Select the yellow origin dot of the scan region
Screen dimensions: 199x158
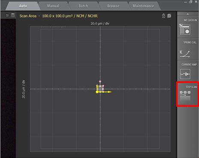(97, 92)
